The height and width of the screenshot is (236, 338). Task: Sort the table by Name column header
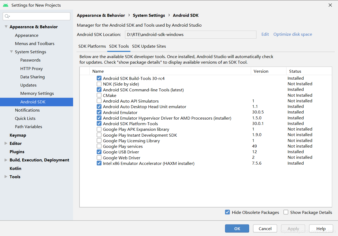[170, 71]
